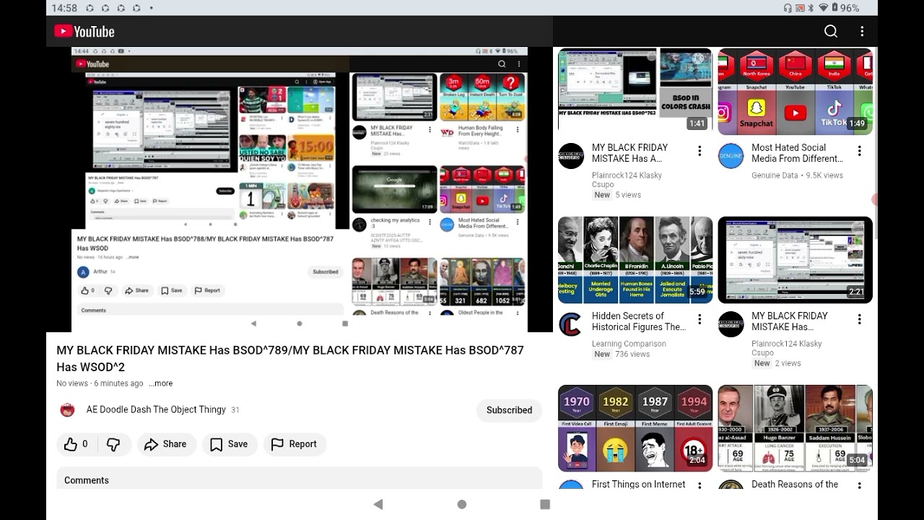Open the 'Death Reasons of the' title

(795, 484)
